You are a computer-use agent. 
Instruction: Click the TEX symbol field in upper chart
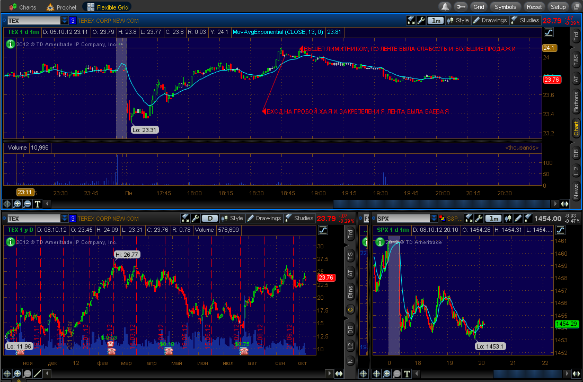click(34, 21)
